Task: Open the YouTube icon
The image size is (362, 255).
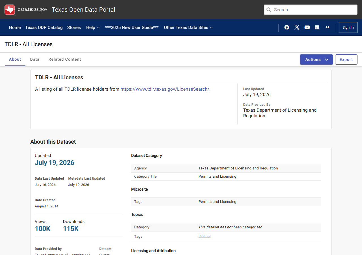Action: (307, 27)
